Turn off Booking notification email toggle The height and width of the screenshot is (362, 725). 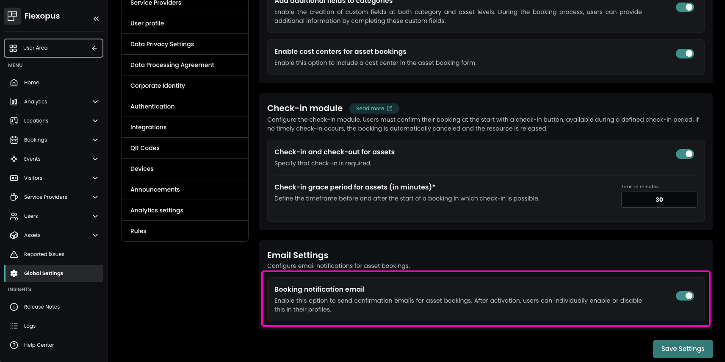(684, 296)
